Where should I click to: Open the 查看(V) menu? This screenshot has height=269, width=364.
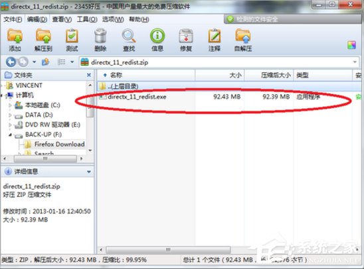click(x=62, y=19)
